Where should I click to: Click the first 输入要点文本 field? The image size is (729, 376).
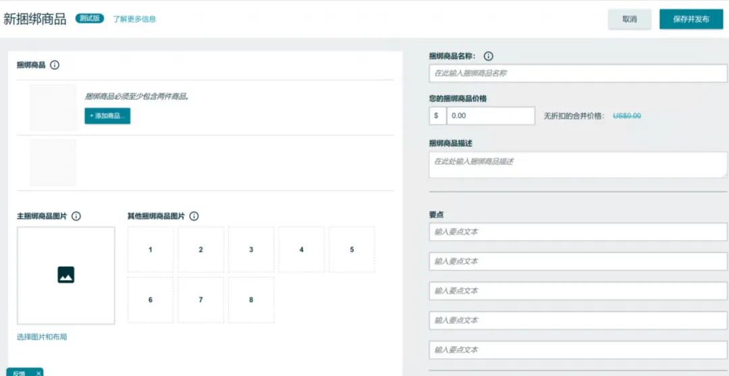click(x=578, y=232)
